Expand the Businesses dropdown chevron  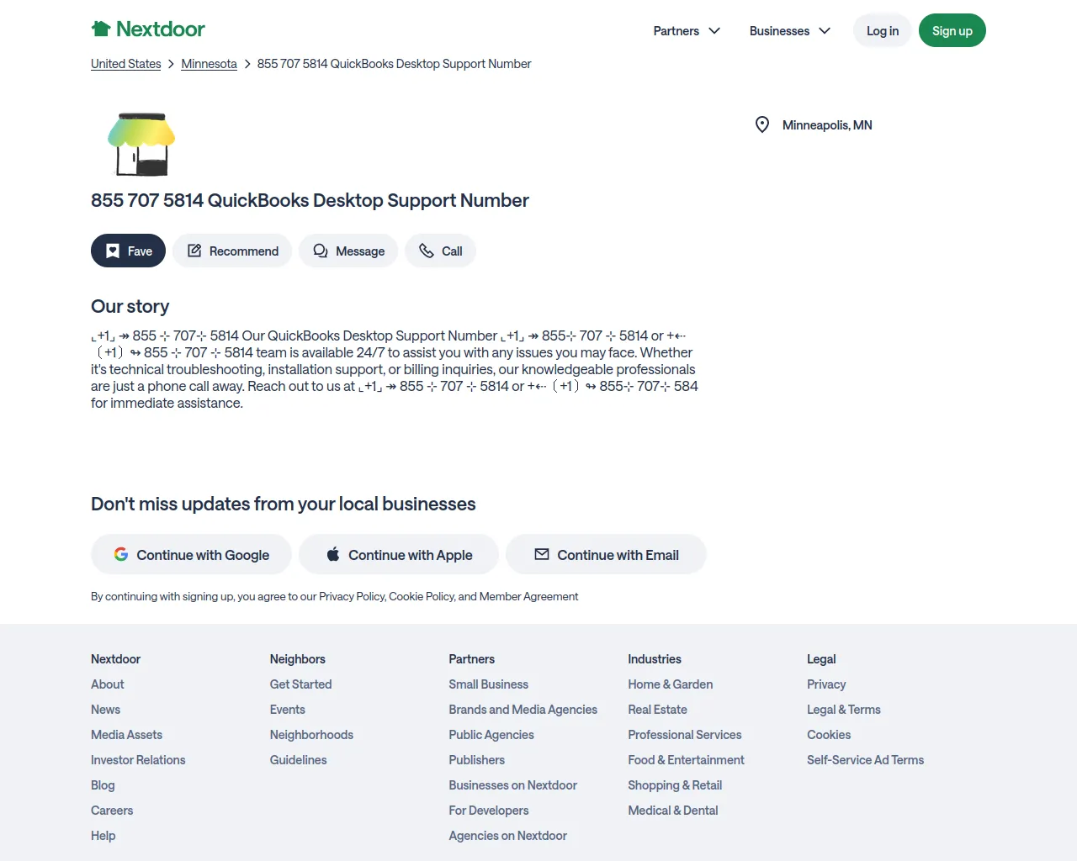[x=825, y=30]
